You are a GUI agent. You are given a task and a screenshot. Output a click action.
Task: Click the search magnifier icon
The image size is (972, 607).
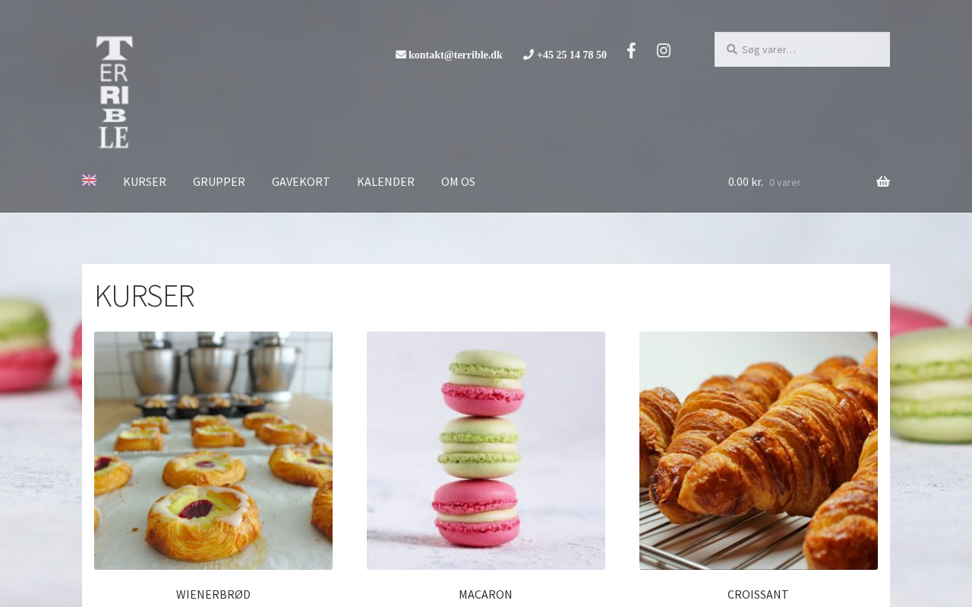[x=731, y=49]
